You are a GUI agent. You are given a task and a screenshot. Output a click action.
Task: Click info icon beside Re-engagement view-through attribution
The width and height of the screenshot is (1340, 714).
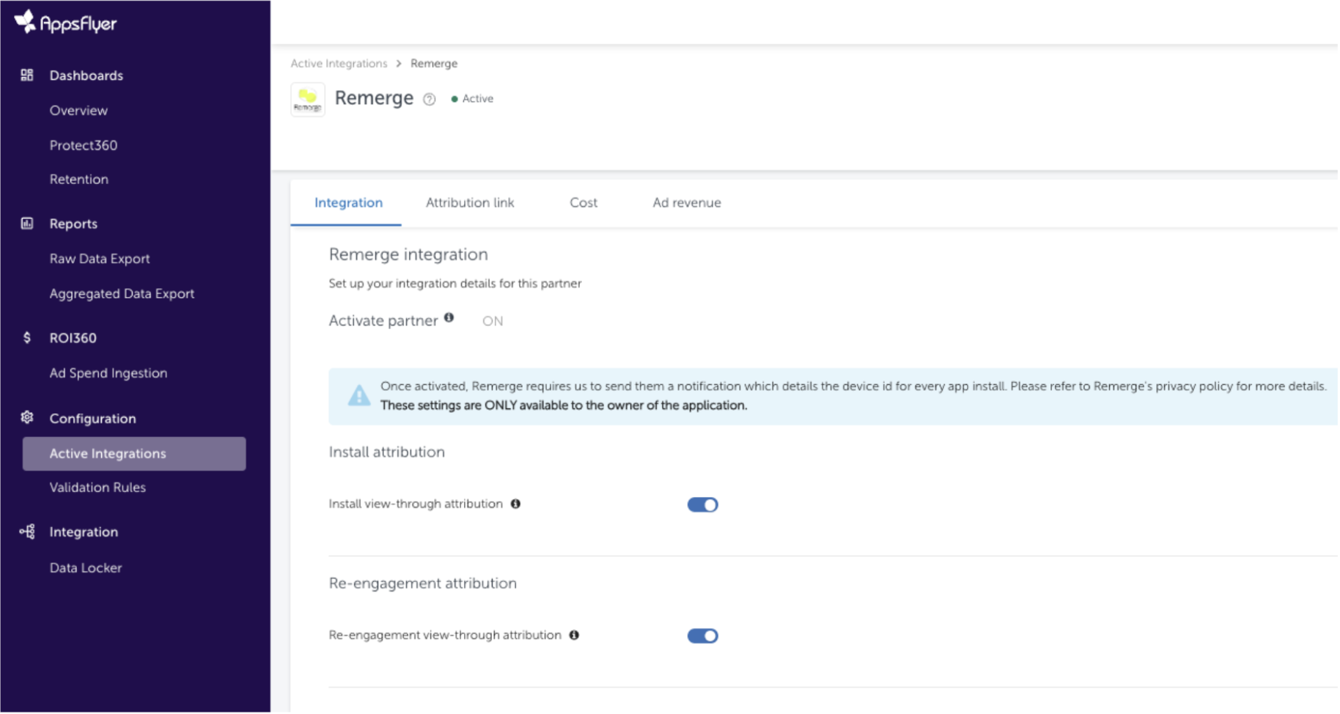(575, 635)
